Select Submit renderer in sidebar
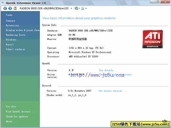The image size is (171, 128). (x=16, y=49)
